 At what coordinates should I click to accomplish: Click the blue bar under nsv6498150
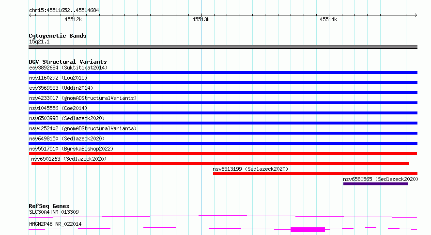pos(223,143)
